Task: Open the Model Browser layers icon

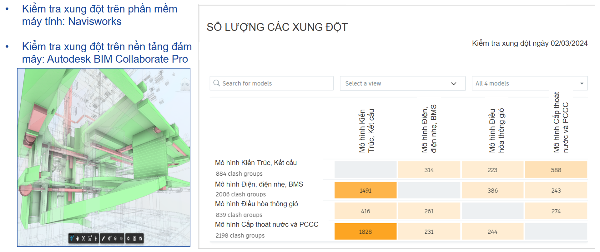Action: click(115, 239)
